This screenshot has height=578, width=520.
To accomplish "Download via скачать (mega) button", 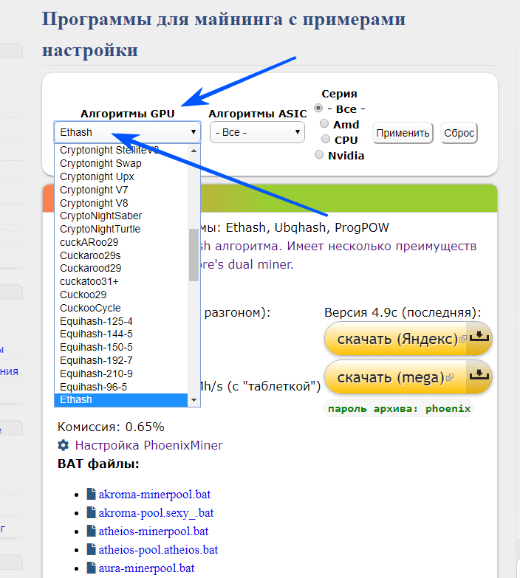I will pos(408,376).
